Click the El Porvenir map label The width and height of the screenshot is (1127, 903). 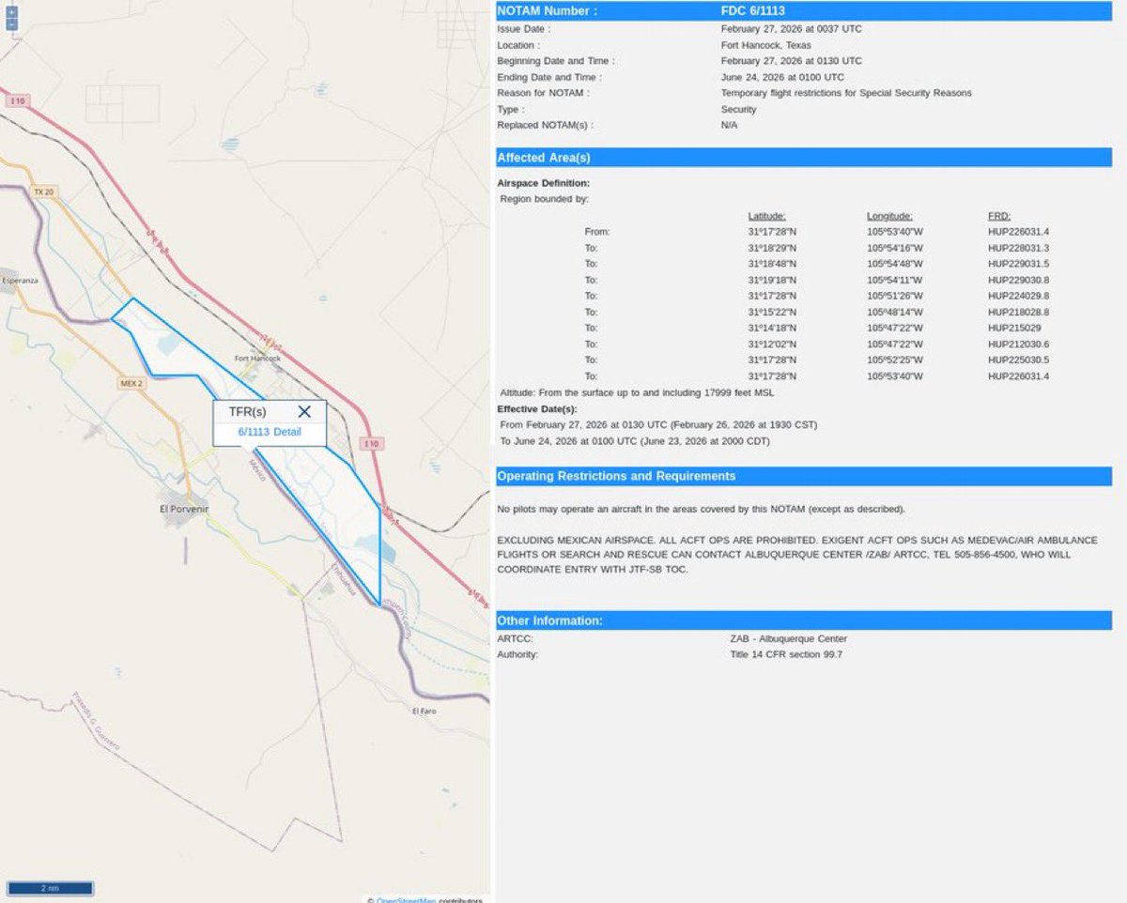pos(184,509)
